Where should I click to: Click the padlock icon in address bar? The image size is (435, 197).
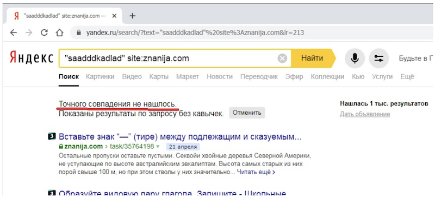tap(79, 33)
